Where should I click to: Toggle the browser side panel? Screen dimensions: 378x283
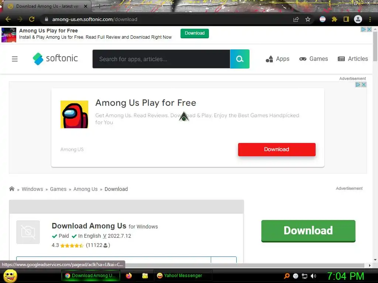pos(346,19)
